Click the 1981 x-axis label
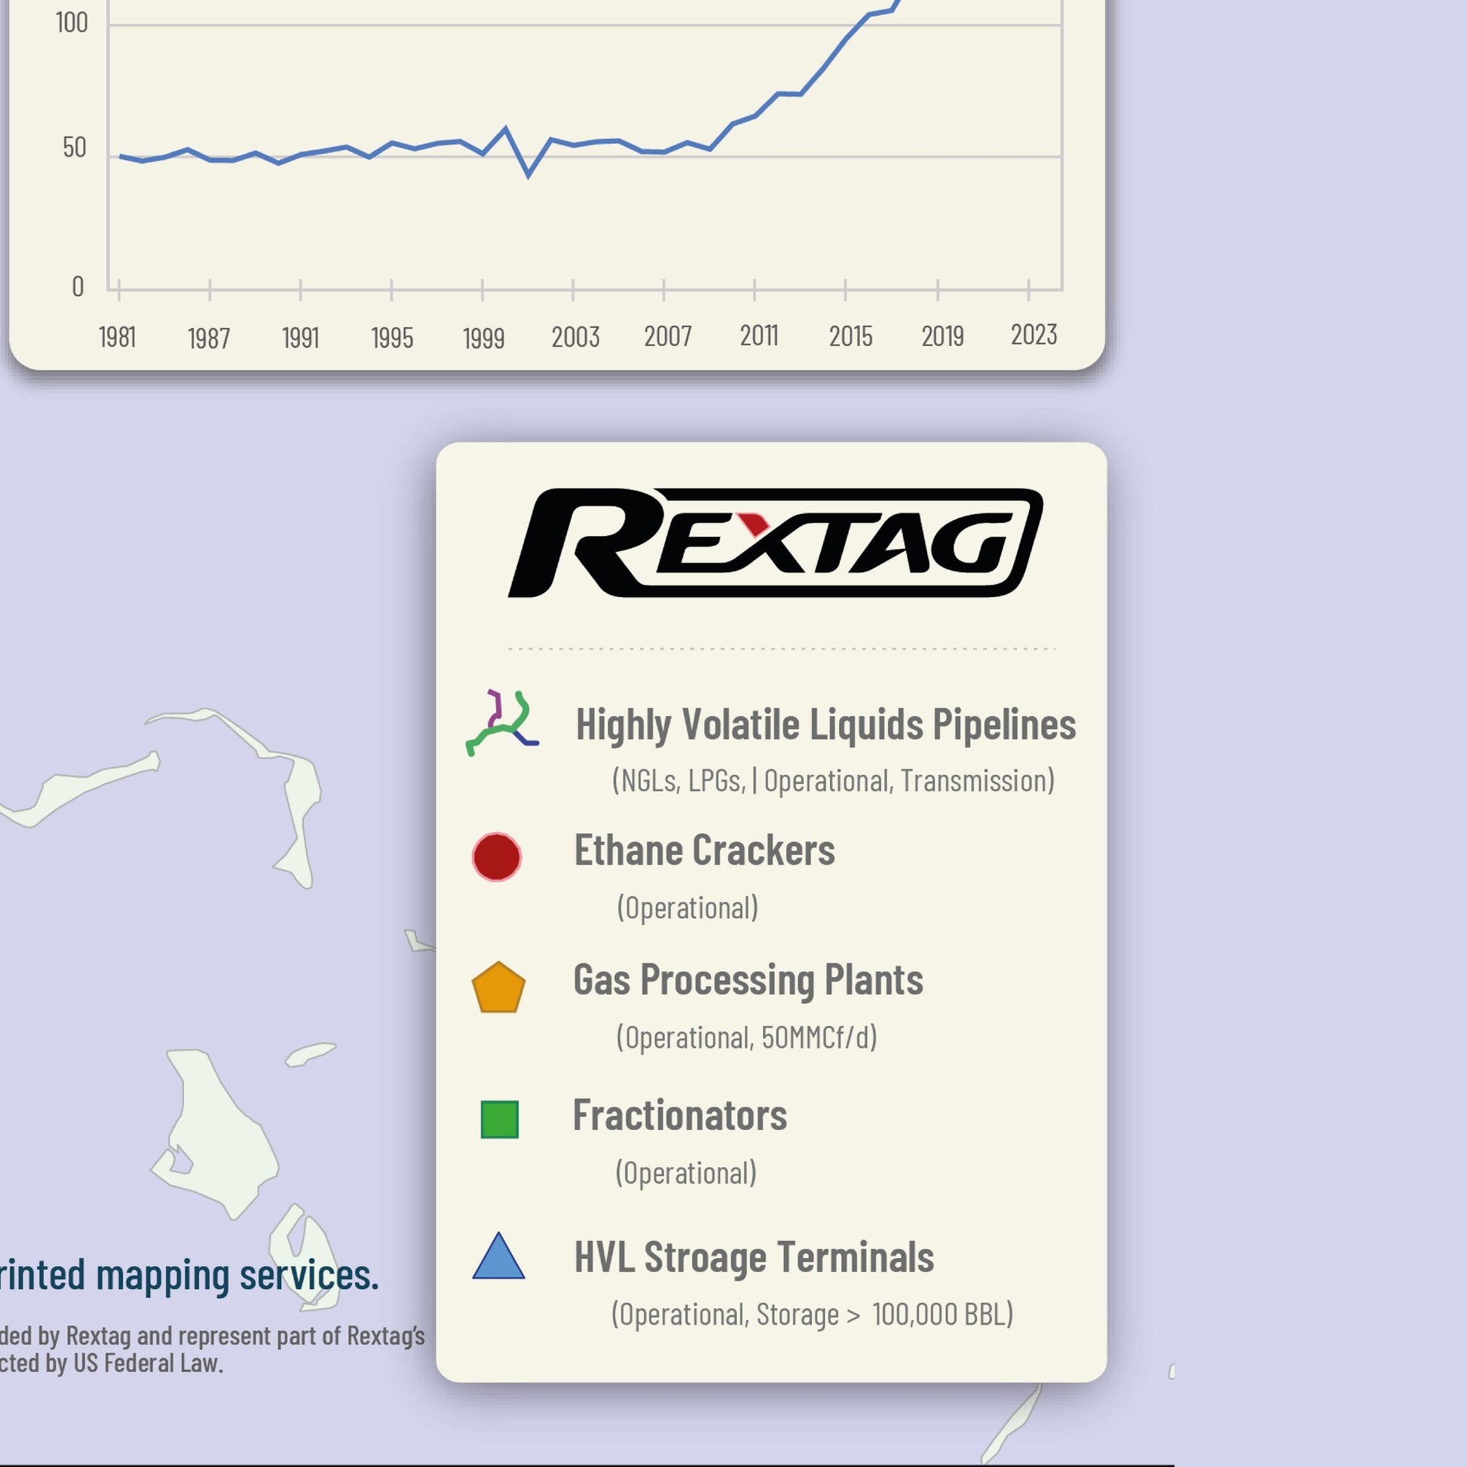The image size is (1467, 1467). [x=117, y=337]
